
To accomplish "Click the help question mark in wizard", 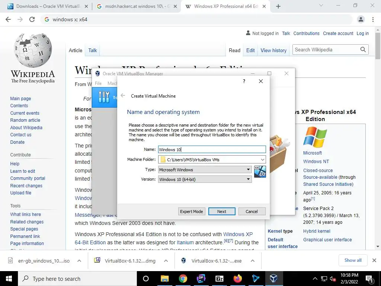I will click(244, 81).
